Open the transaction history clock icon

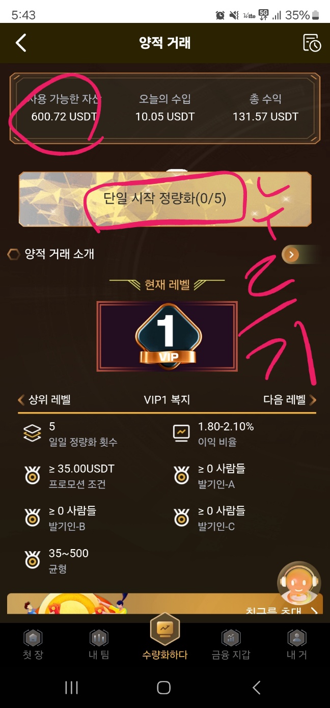click(x=312, y=43)
